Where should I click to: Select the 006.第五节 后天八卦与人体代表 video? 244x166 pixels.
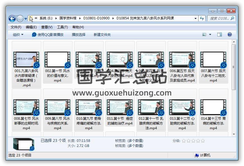pos(182,62)
